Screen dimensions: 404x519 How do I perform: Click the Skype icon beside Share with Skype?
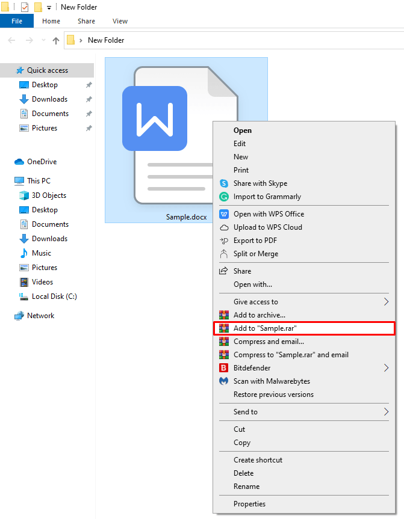[224, 183]
